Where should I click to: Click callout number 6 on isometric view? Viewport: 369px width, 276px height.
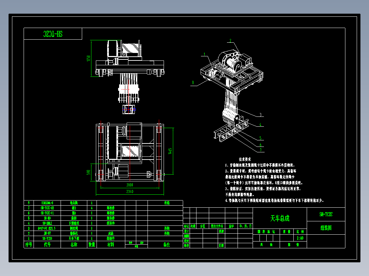(260, 145)
